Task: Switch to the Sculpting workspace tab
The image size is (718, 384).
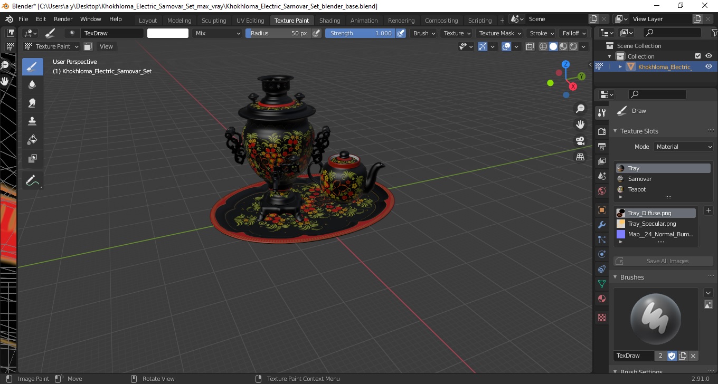Action: tap(214, 21)
